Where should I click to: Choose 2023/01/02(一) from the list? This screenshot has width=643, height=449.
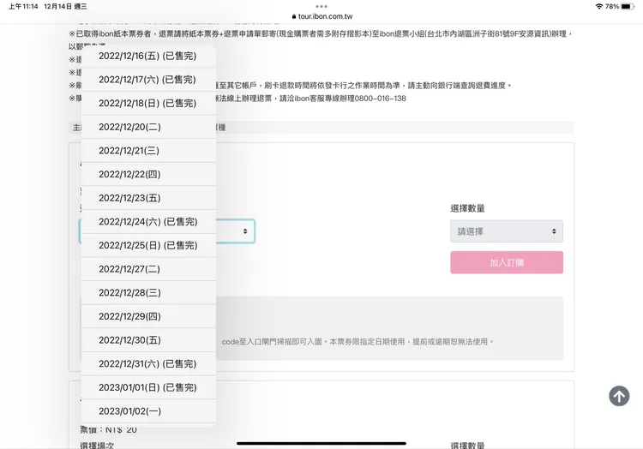pos(147,411)
